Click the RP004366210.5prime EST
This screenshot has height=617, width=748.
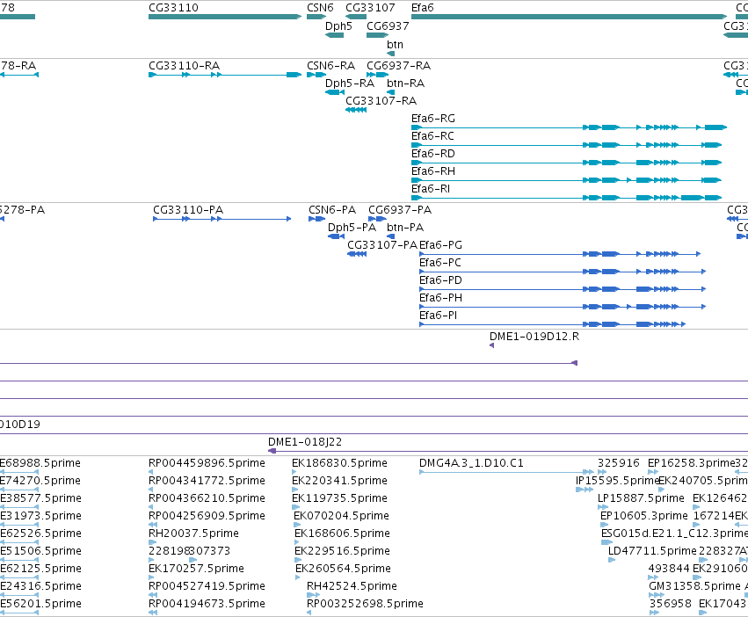point(152,507)
